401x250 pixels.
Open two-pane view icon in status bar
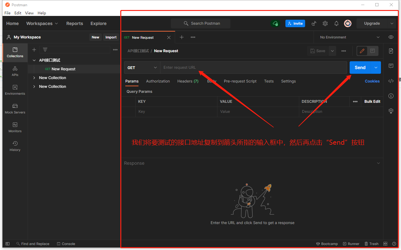point(386,244)
